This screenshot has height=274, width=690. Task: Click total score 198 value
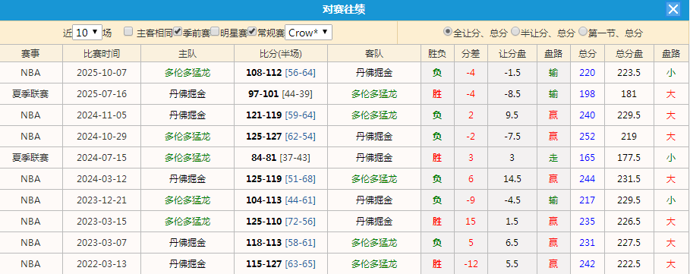(x=587, y=93)
